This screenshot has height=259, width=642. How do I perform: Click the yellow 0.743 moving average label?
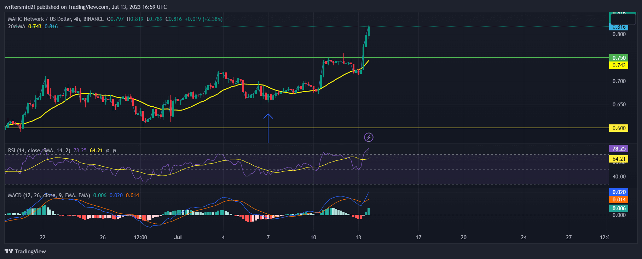(619, 65)
